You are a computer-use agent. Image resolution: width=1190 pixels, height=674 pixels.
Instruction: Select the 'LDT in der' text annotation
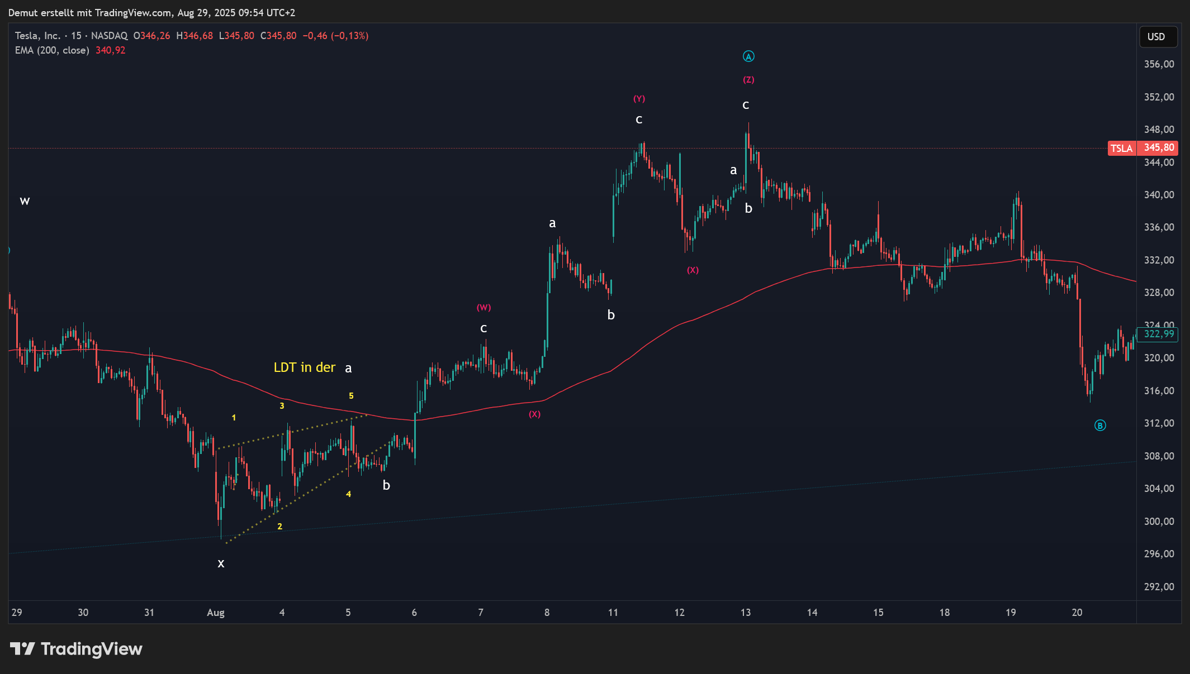click(304, 367)
